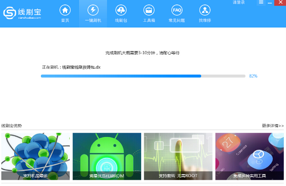This screenshot has height=186, width=286.
Task: Close the 线刷宝 window
Action: pos(280,3)
